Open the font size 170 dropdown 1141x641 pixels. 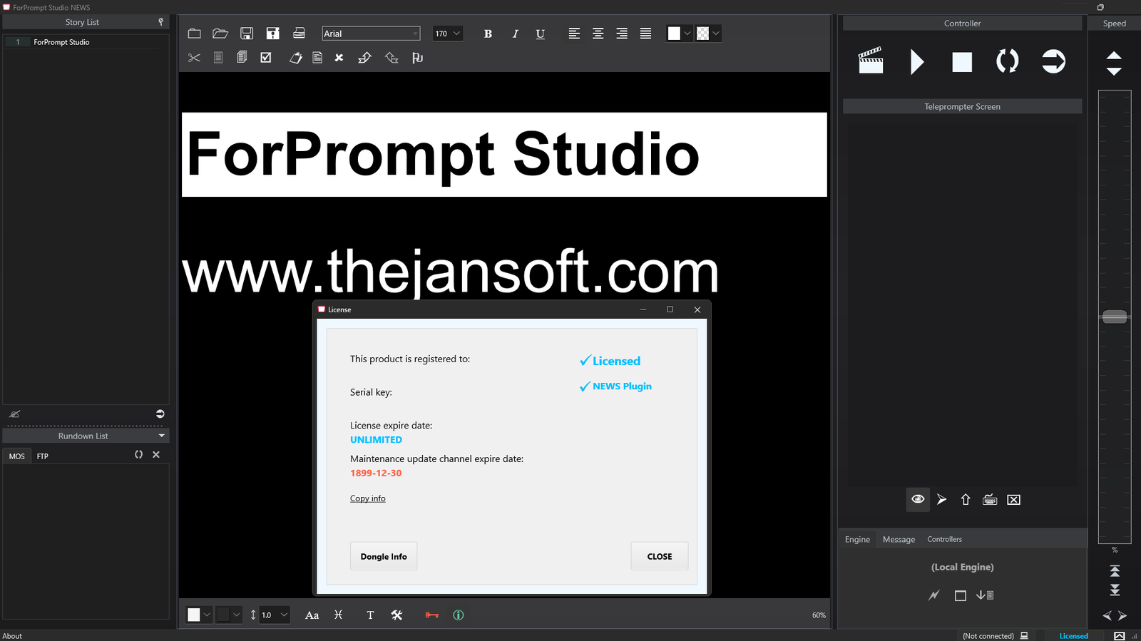click(x=448, y=34)
